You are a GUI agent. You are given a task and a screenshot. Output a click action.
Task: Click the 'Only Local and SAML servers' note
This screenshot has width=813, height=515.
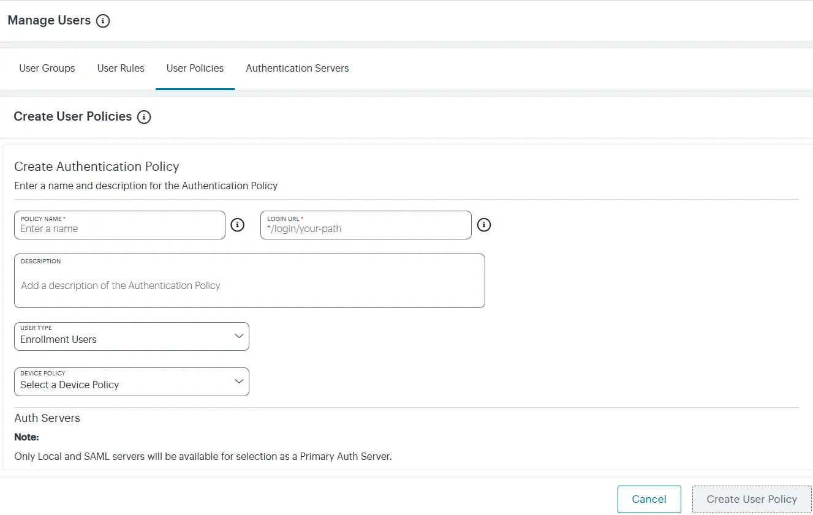click(203, 457)
